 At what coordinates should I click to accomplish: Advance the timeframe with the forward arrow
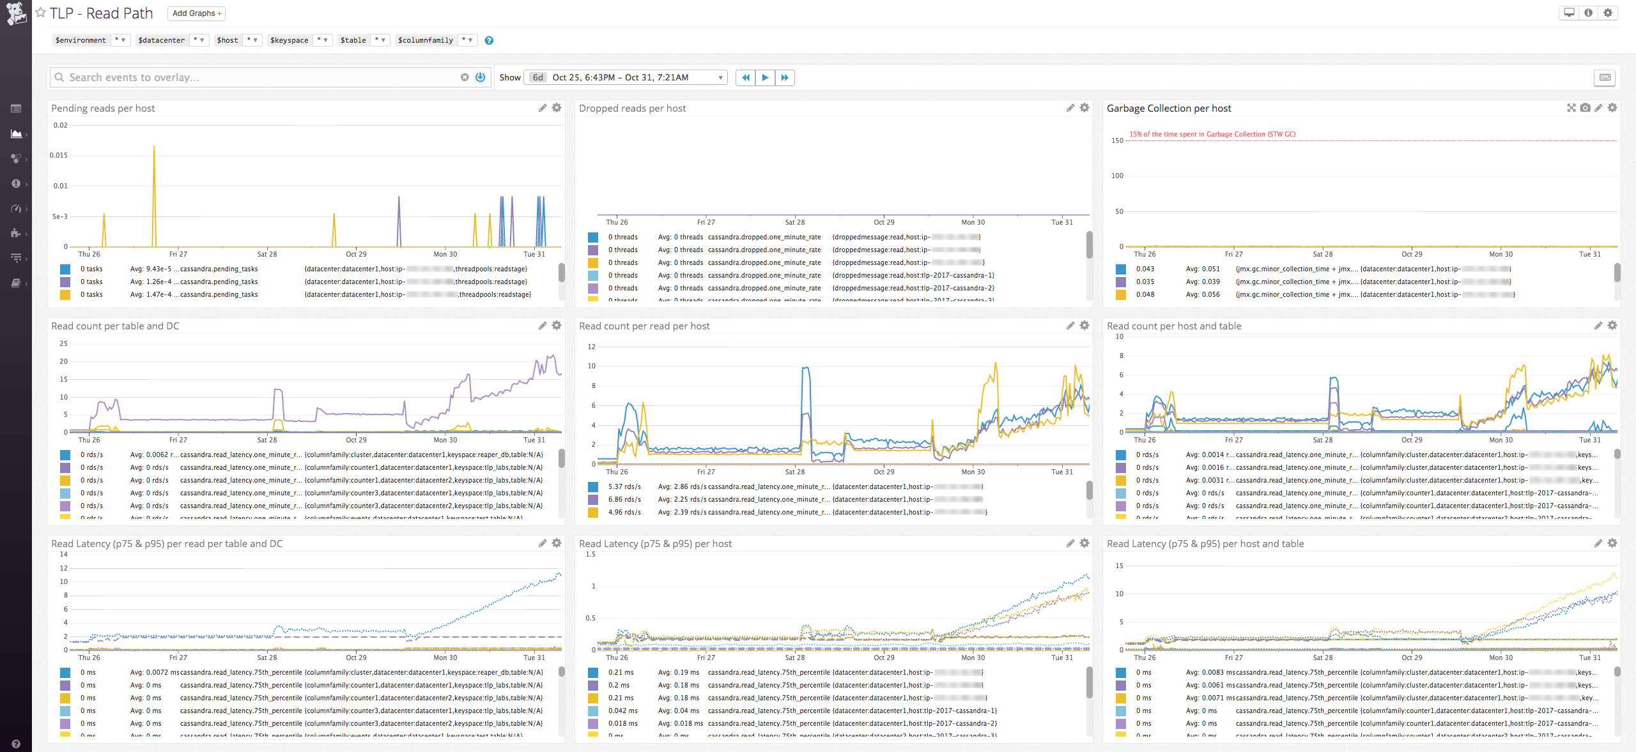785,77
